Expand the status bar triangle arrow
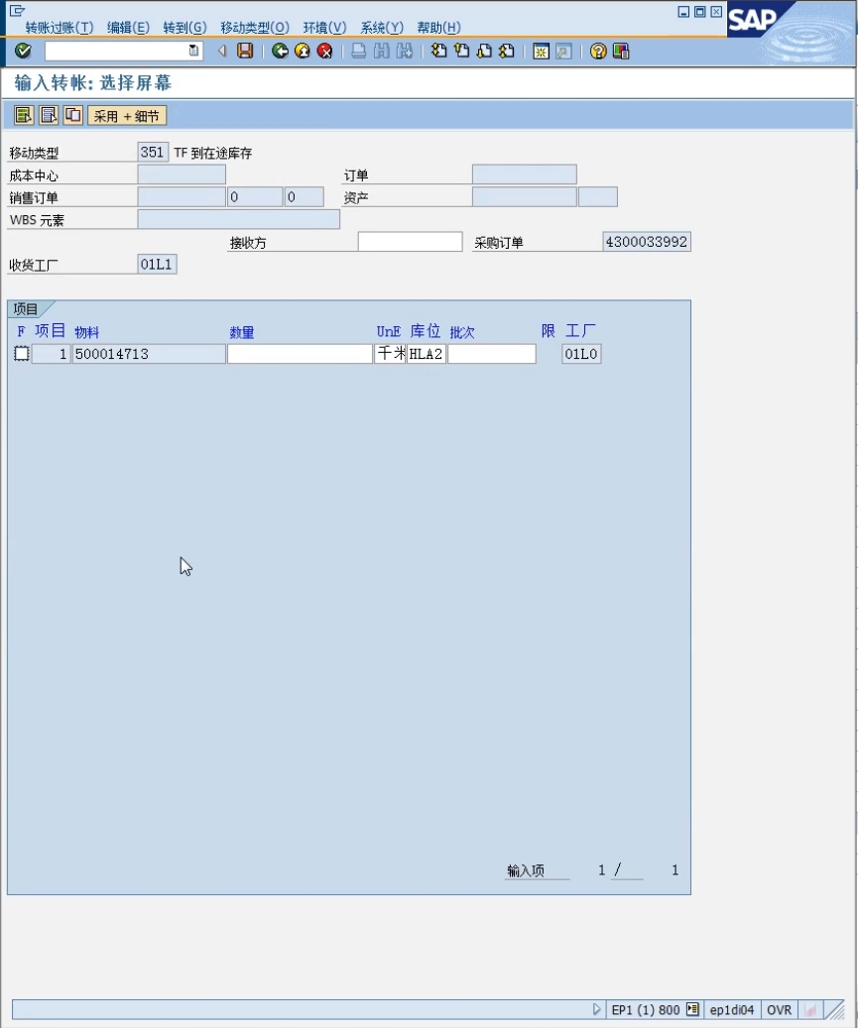The width and height of the screenshot is (858, 1028). pyautogui.click(x=596, y=1010)
